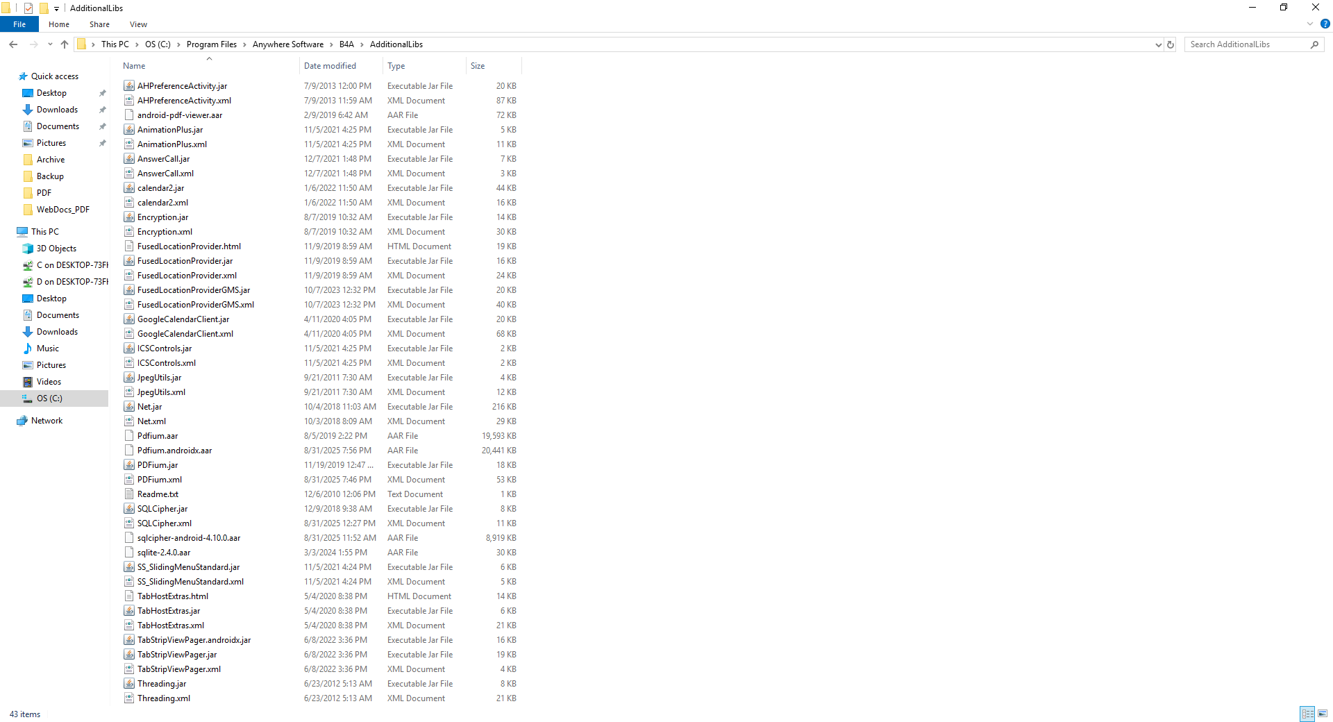Image resolution: width=1333 pixels, height=722 pixels.
Task: Open Videos folder in navigation pane
Action: click(49, 382)
